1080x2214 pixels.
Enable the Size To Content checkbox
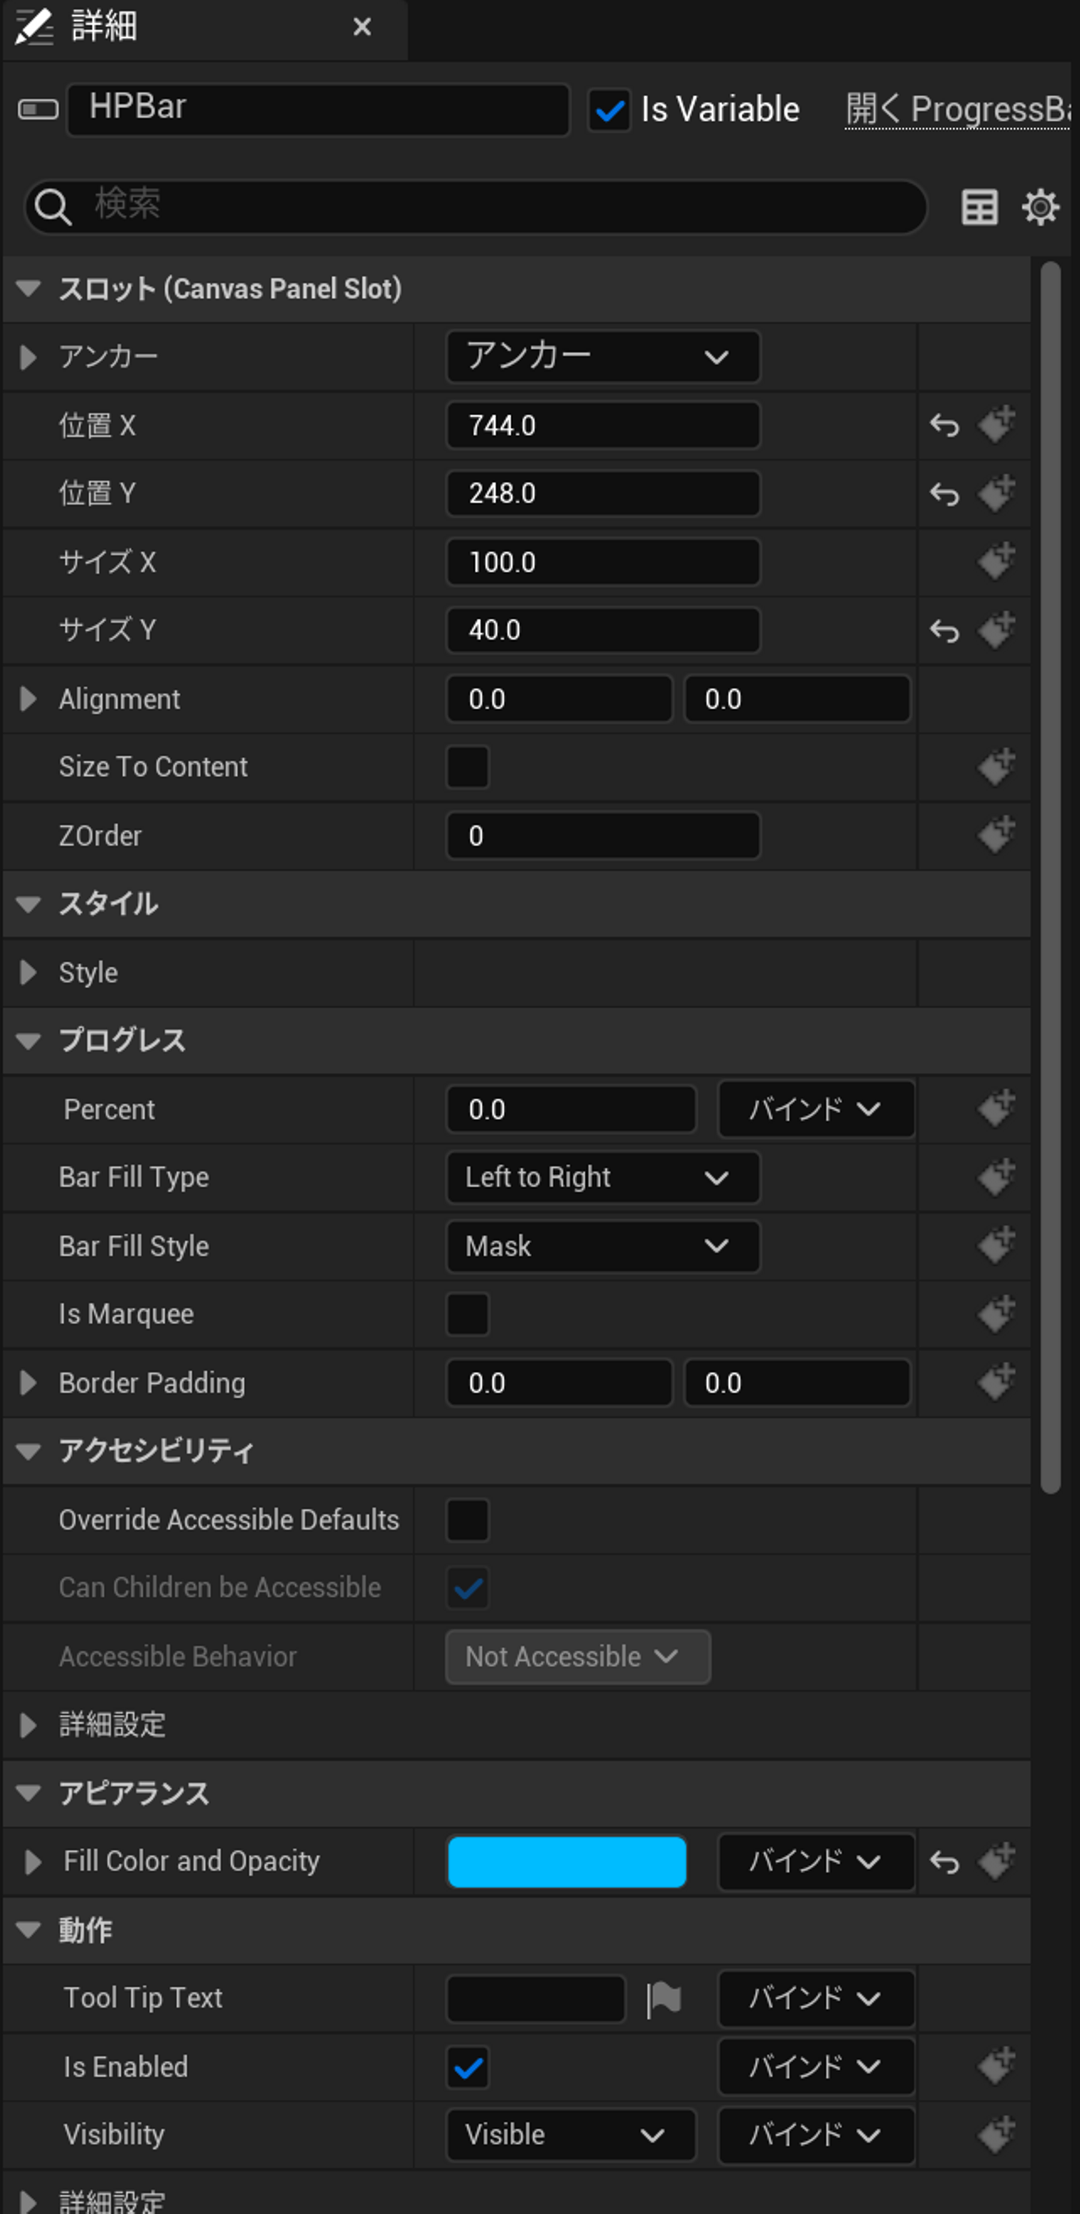tap(467, 768)
